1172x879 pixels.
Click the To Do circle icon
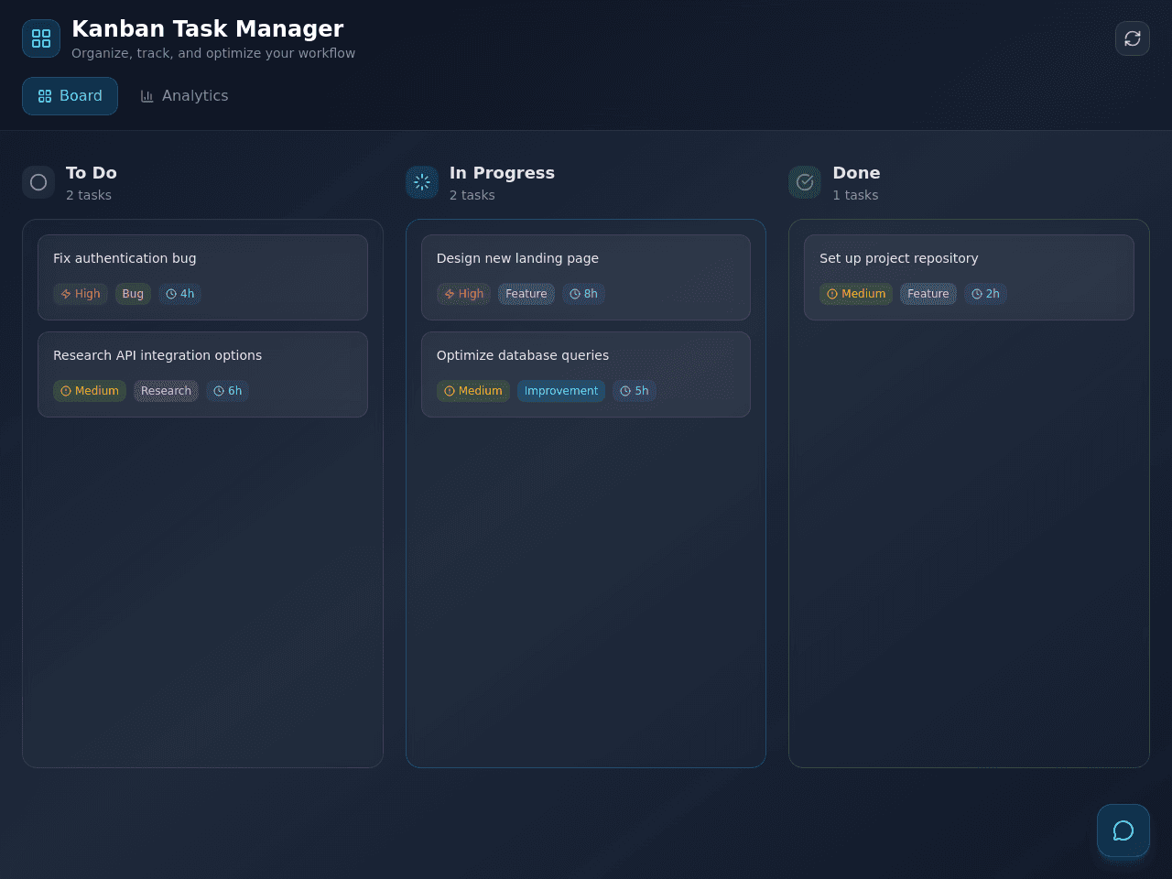pyautogui.click(x=38, y=182)
